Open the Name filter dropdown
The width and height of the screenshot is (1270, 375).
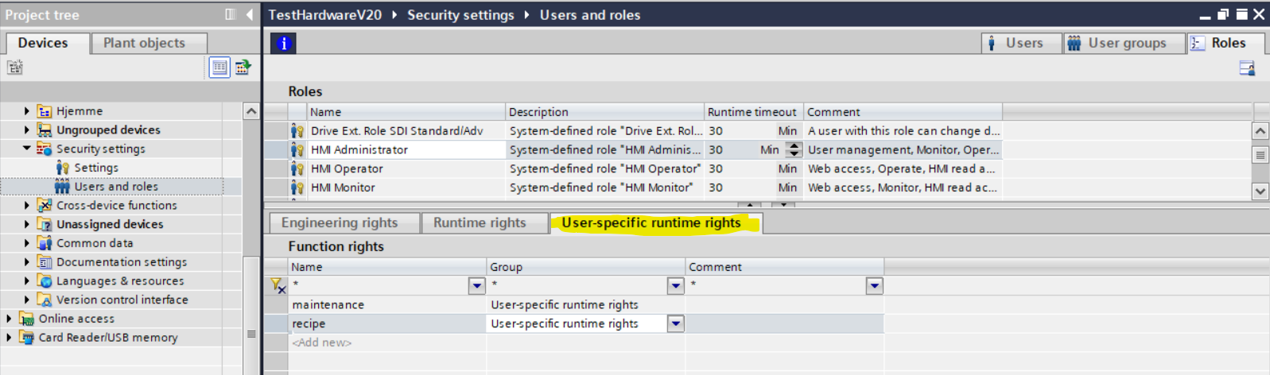476,285
